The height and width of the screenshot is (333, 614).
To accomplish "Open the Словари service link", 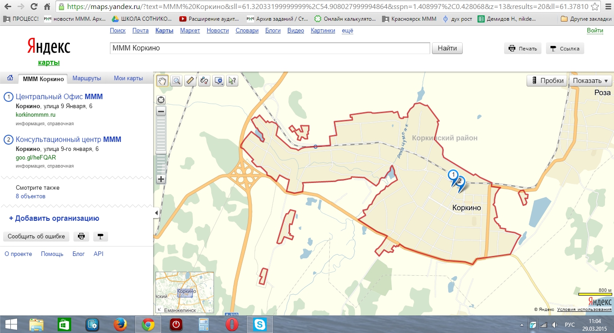I will pyautogui.click(x=247, y=31).
